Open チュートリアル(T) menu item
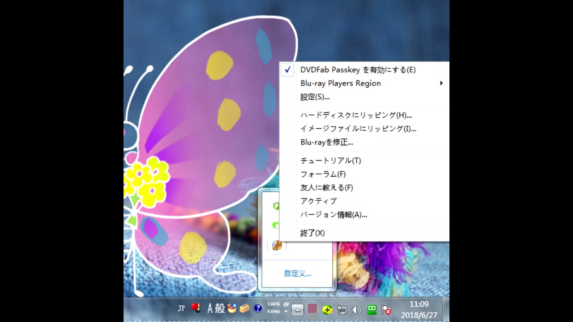This screenshot has height=322, width=573. coord(364,161)
